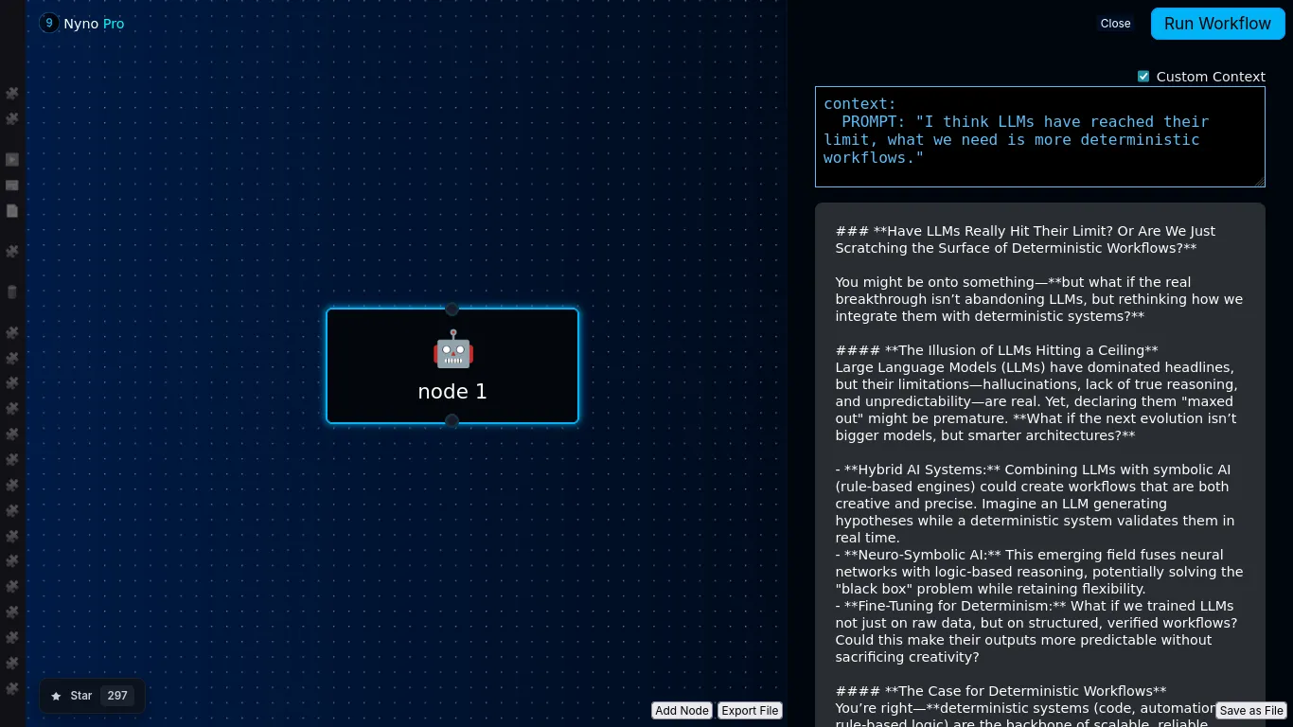The height and width of the screenshot is (727, 1293).
Task: Click the Nyno circular logo icon
Action: tap(49, 23)
